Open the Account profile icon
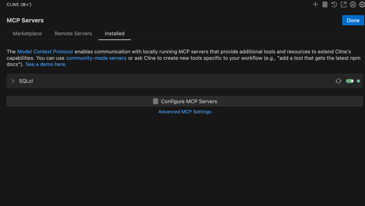This screenshot has width=365, height=206. 353,5
